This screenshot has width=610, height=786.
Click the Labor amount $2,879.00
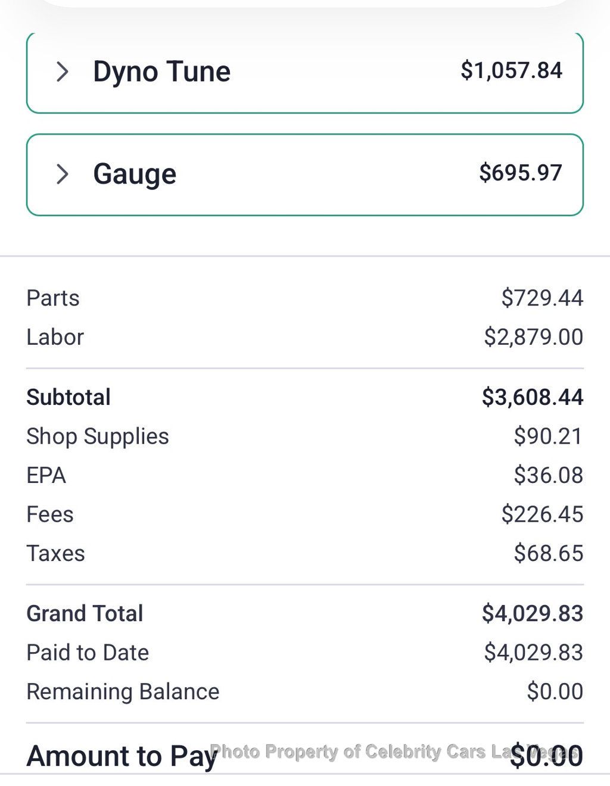533,337
